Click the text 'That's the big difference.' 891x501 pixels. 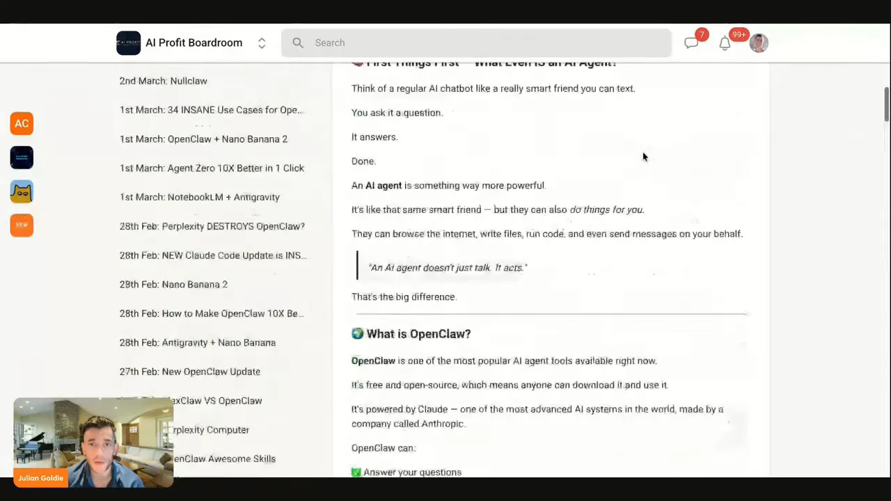point(404,297)
